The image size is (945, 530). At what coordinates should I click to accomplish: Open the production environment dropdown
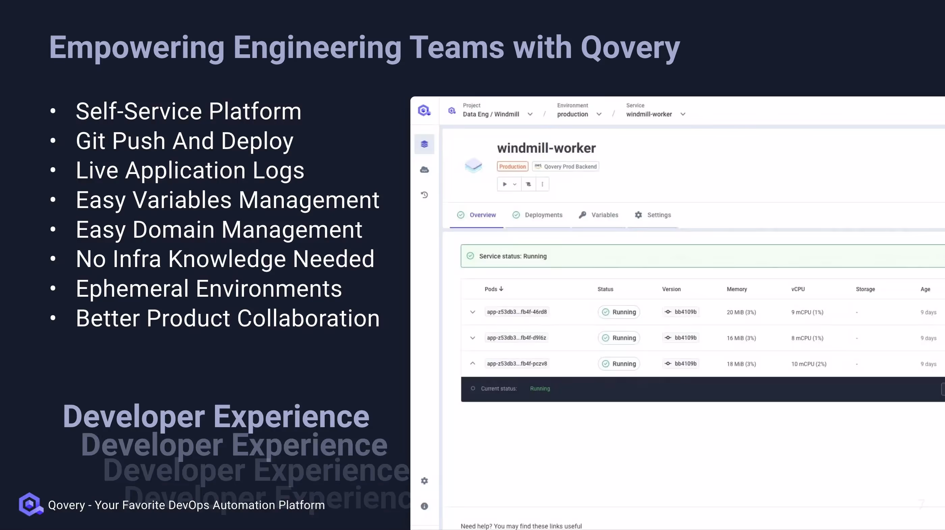pyautogui.click(x=599, y=114)
